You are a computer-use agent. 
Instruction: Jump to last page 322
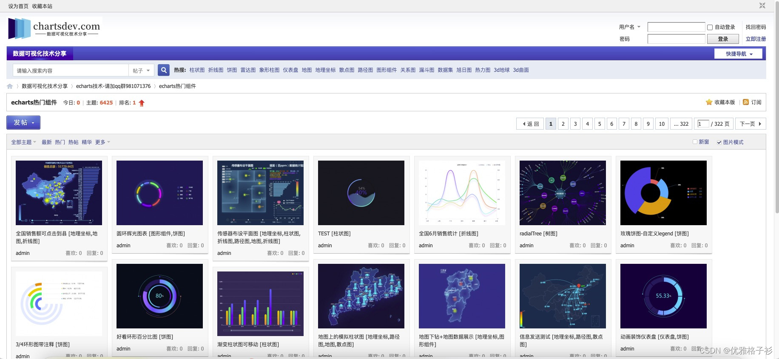(x=681, y=124)
